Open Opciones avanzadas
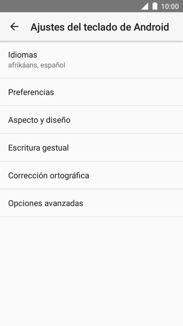The width and height of the screenshot is (183, 326). pos(91,203)
